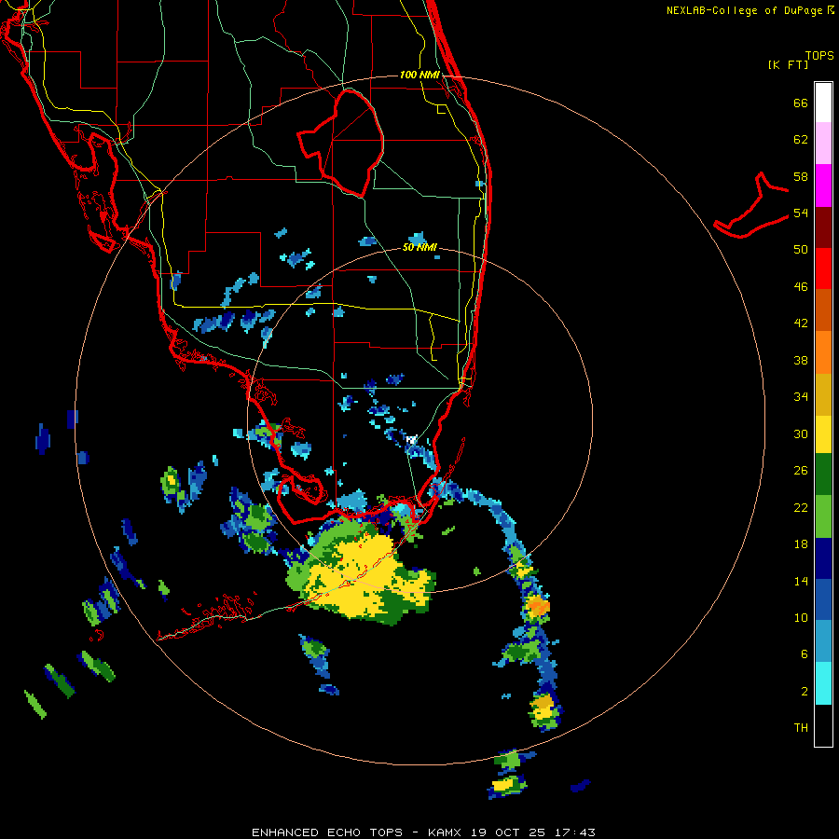
Task: Click the 34 value in the legend
Action: (801, 397)
